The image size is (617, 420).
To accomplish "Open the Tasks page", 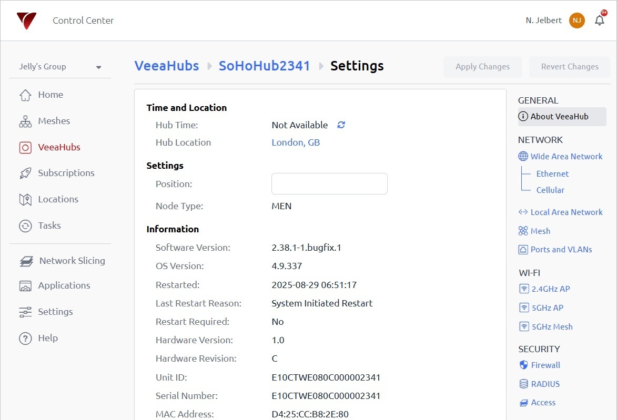I will [49, 226].
